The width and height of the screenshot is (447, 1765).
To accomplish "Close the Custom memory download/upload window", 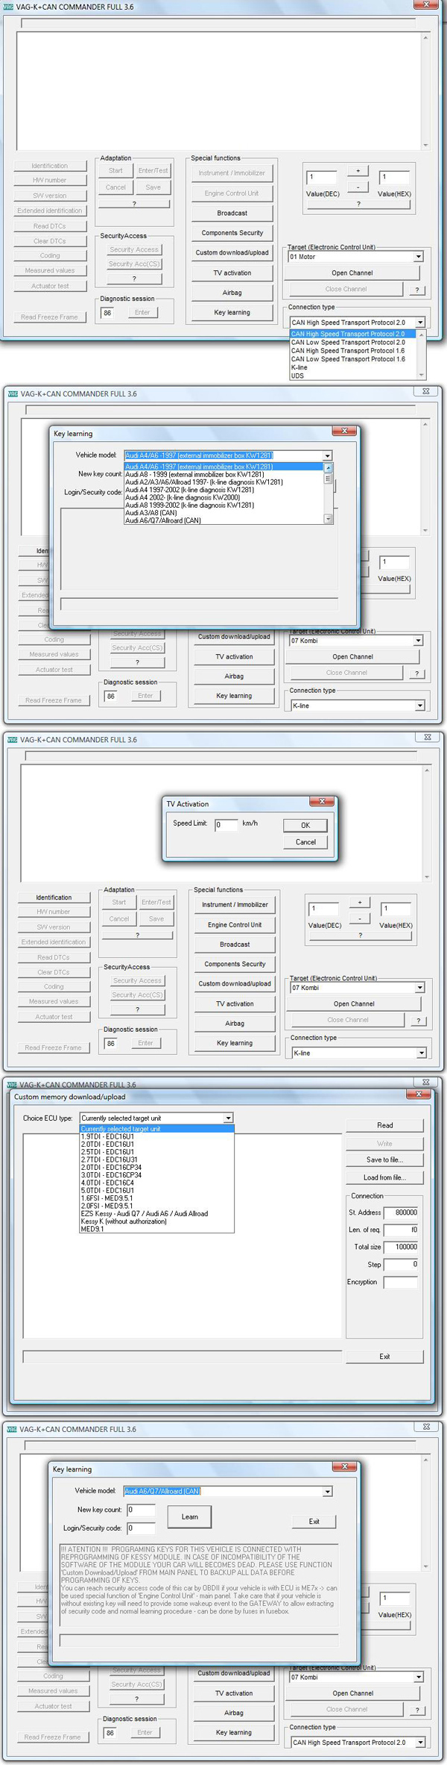I will pyautogui.click(x=418, y=1094).
